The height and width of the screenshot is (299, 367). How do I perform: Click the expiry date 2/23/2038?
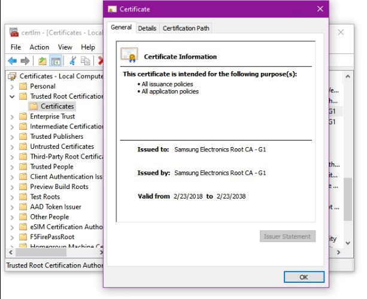(231, 196)
